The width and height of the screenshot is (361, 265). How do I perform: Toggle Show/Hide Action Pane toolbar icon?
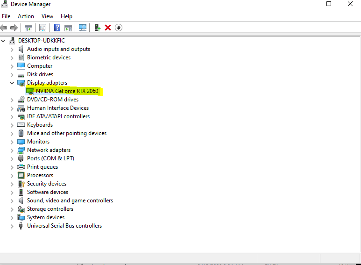click(x=68, y=28)
